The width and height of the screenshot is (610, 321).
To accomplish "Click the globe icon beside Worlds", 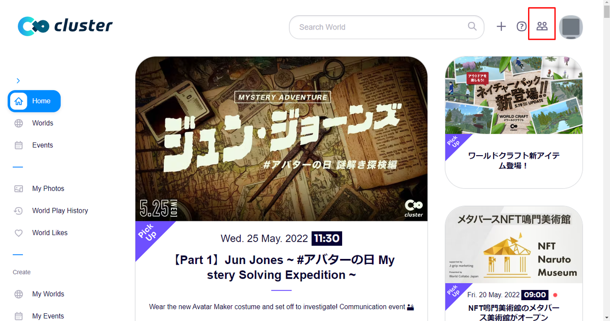I will pyautogui.click(x=19, y=123).
